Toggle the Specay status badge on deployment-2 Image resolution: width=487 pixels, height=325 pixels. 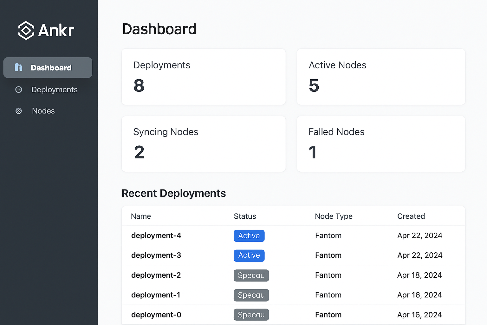251,275
